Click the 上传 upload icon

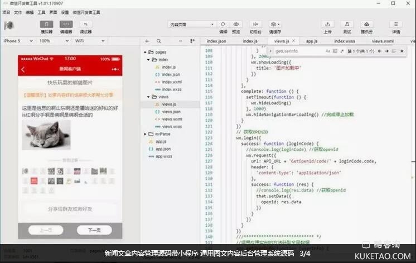coord(328,24)
